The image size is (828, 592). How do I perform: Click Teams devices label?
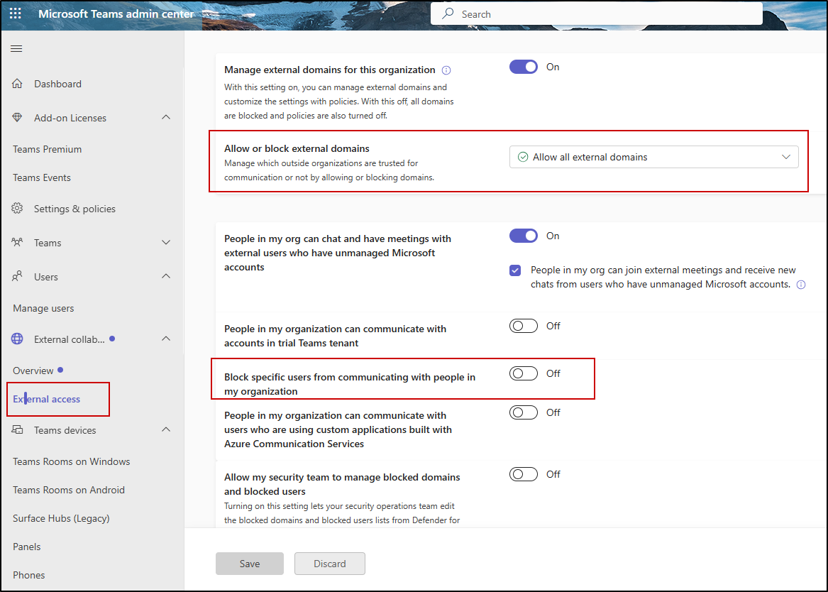[x=65, y=430]
